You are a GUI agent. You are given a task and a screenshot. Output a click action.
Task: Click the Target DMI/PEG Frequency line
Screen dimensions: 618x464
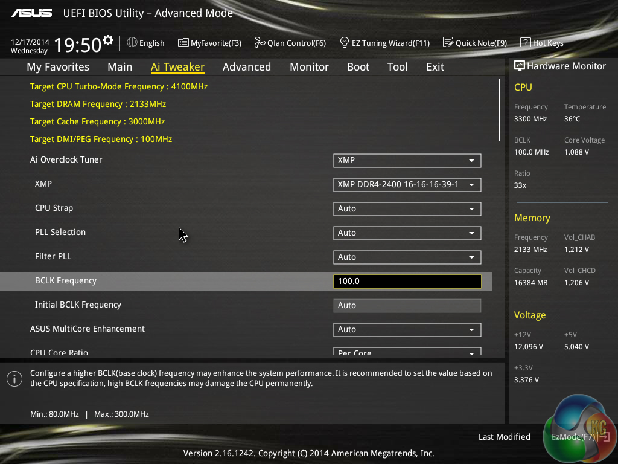pos(101,139)
